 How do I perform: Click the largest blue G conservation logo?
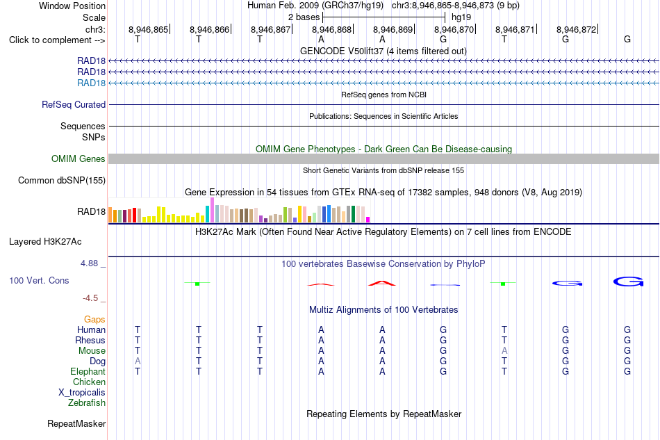click(628, 282)
